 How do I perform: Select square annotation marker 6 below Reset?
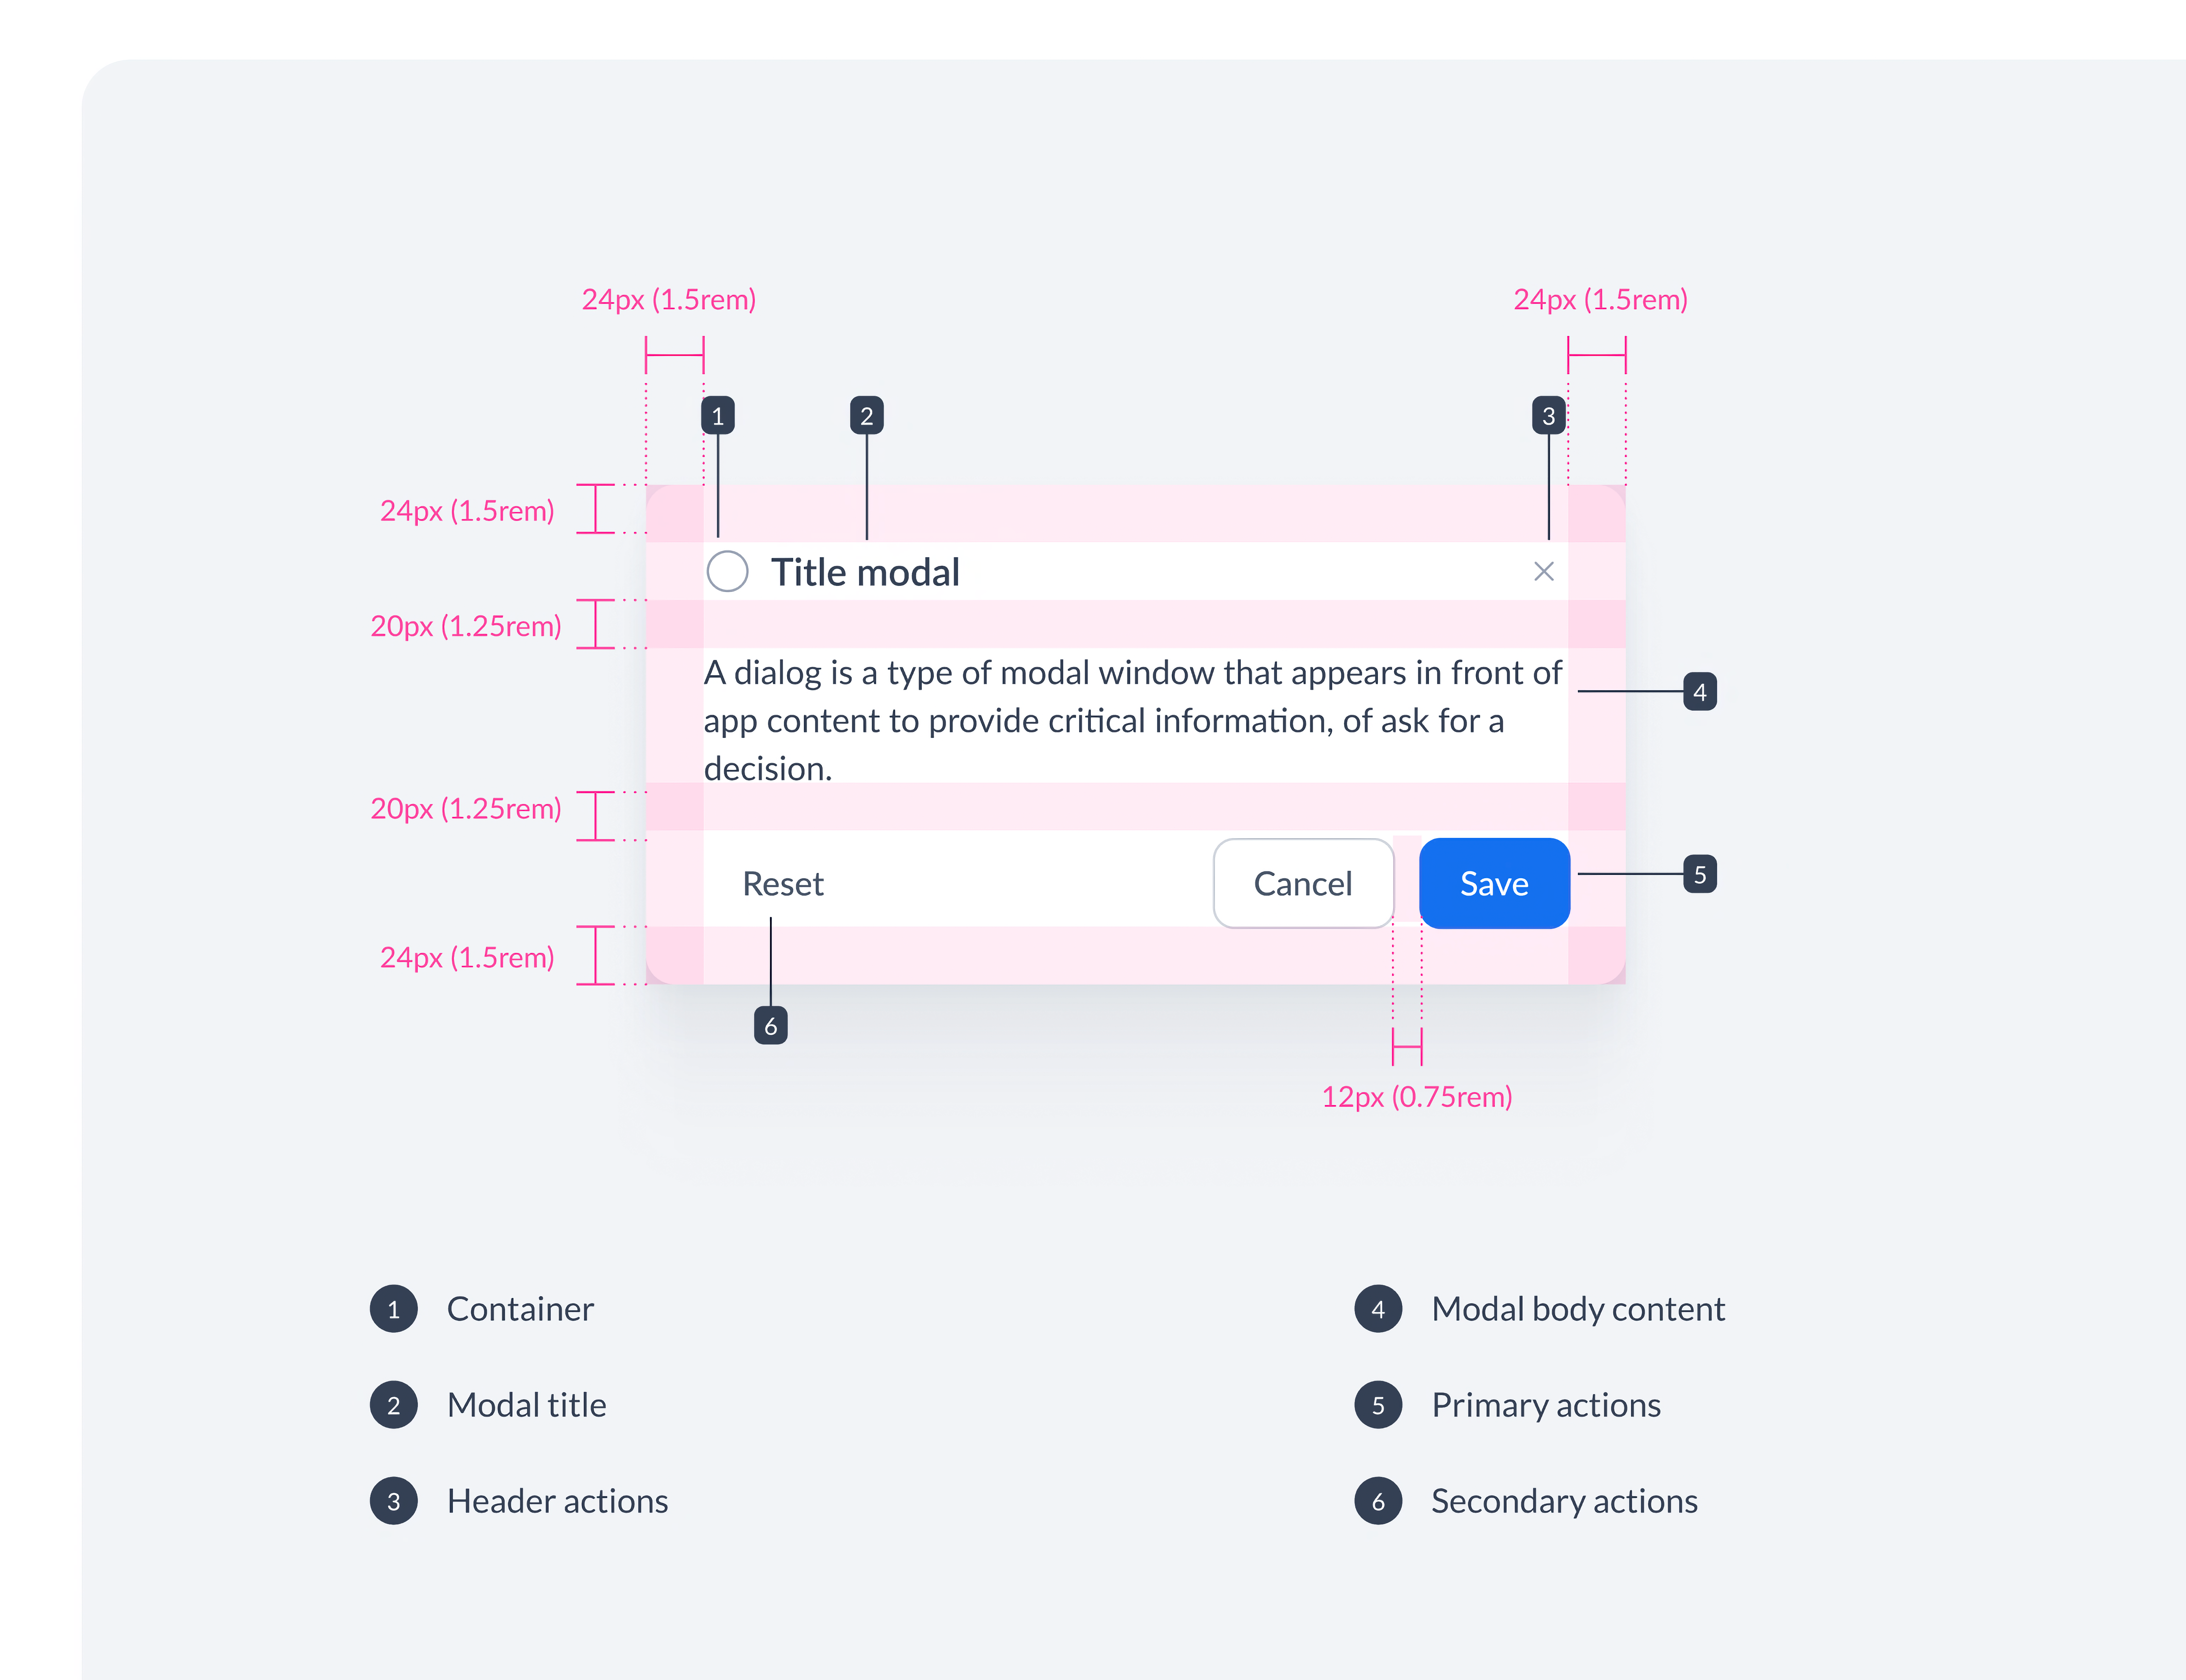tap(770, 1026)
